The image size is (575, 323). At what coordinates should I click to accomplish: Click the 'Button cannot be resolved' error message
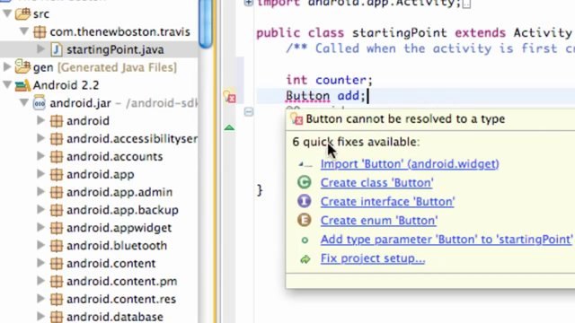click(405, 119)
